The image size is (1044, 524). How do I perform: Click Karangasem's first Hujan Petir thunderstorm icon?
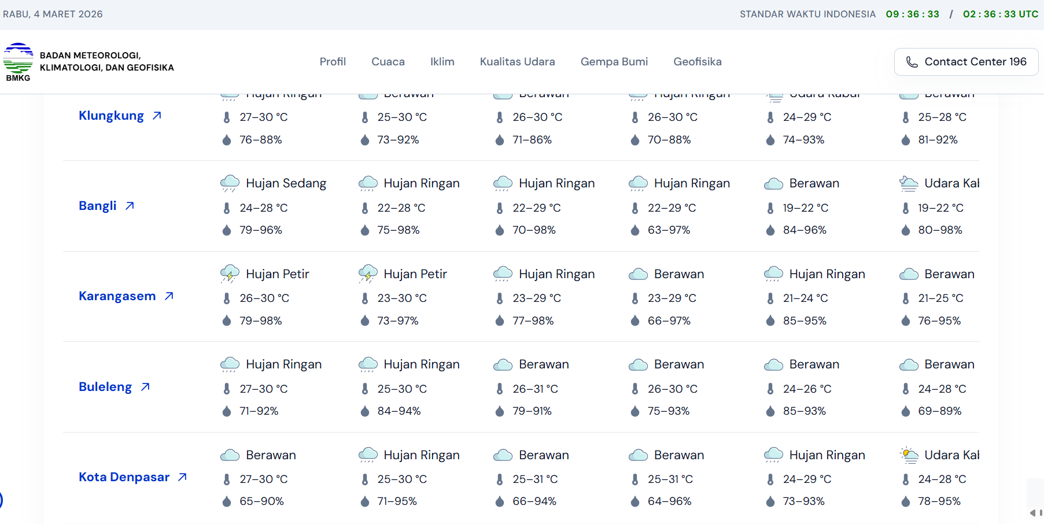click(x=230, y=274)
